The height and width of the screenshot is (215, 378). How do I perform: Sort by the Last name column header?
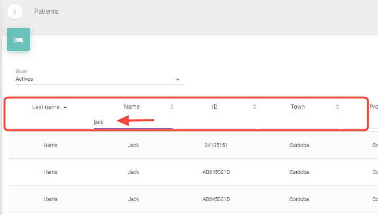[46, 107]
